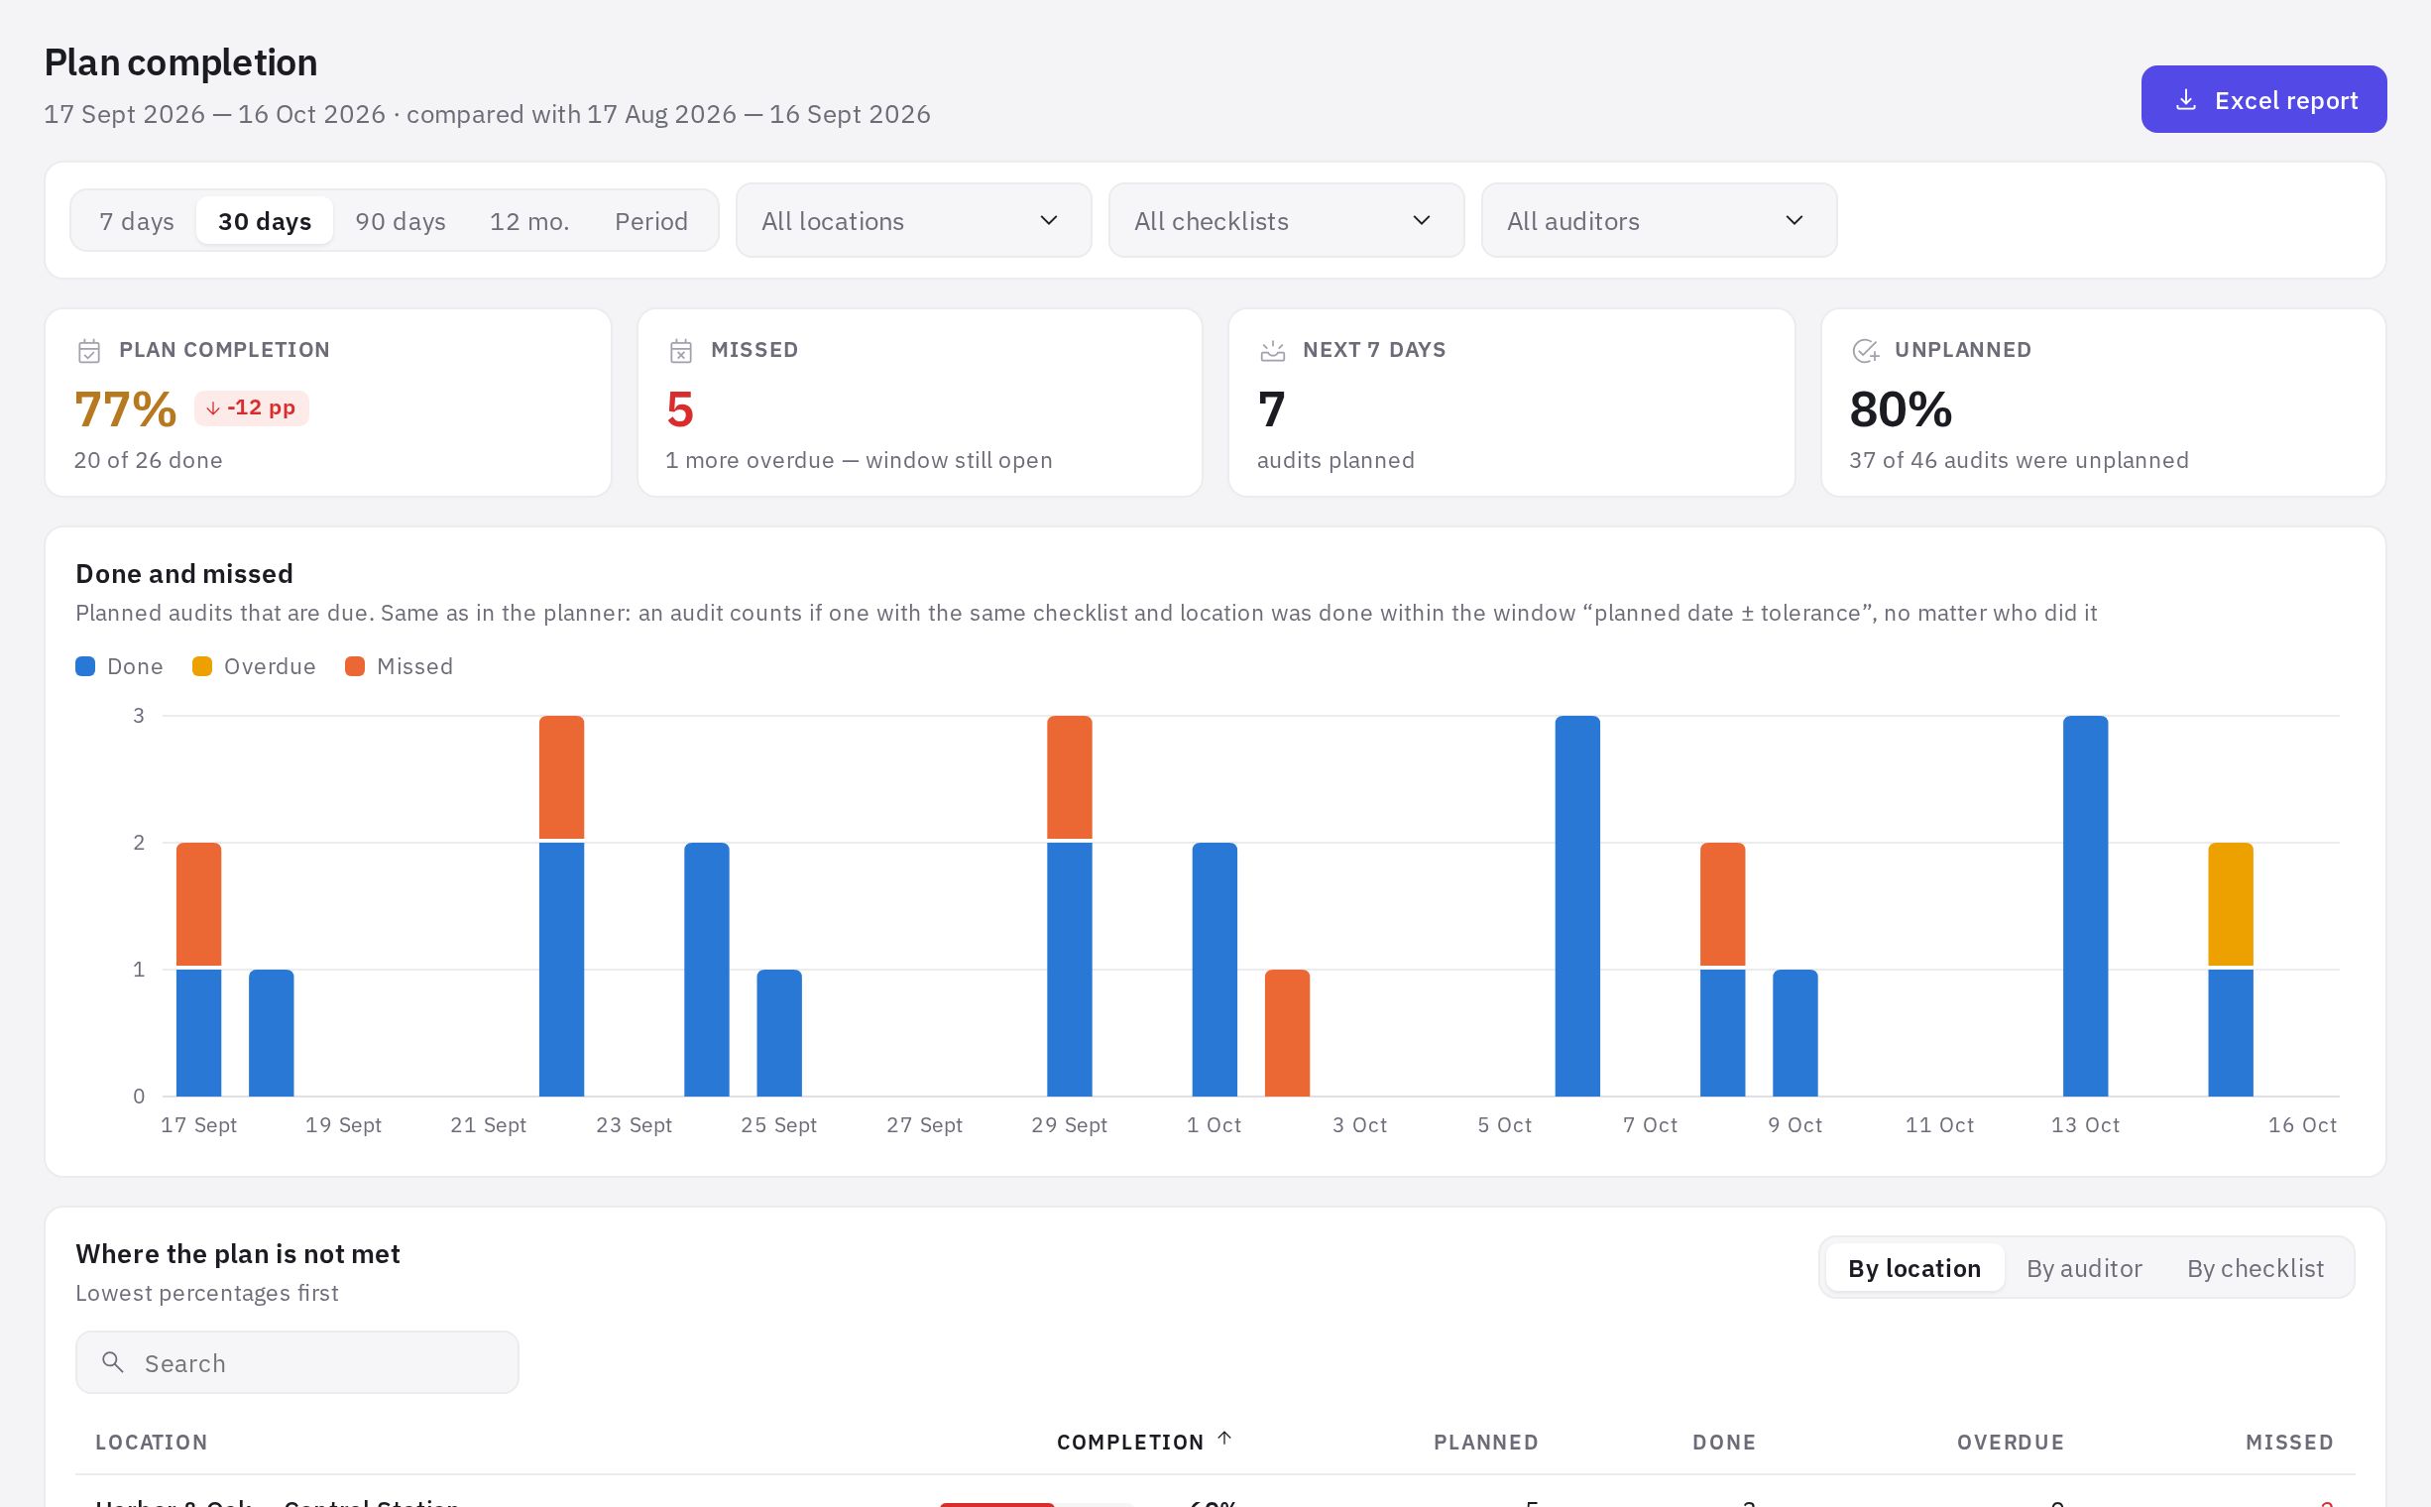
Task: Click the magnifier icon in Search box
Action: click(113, 1361)
